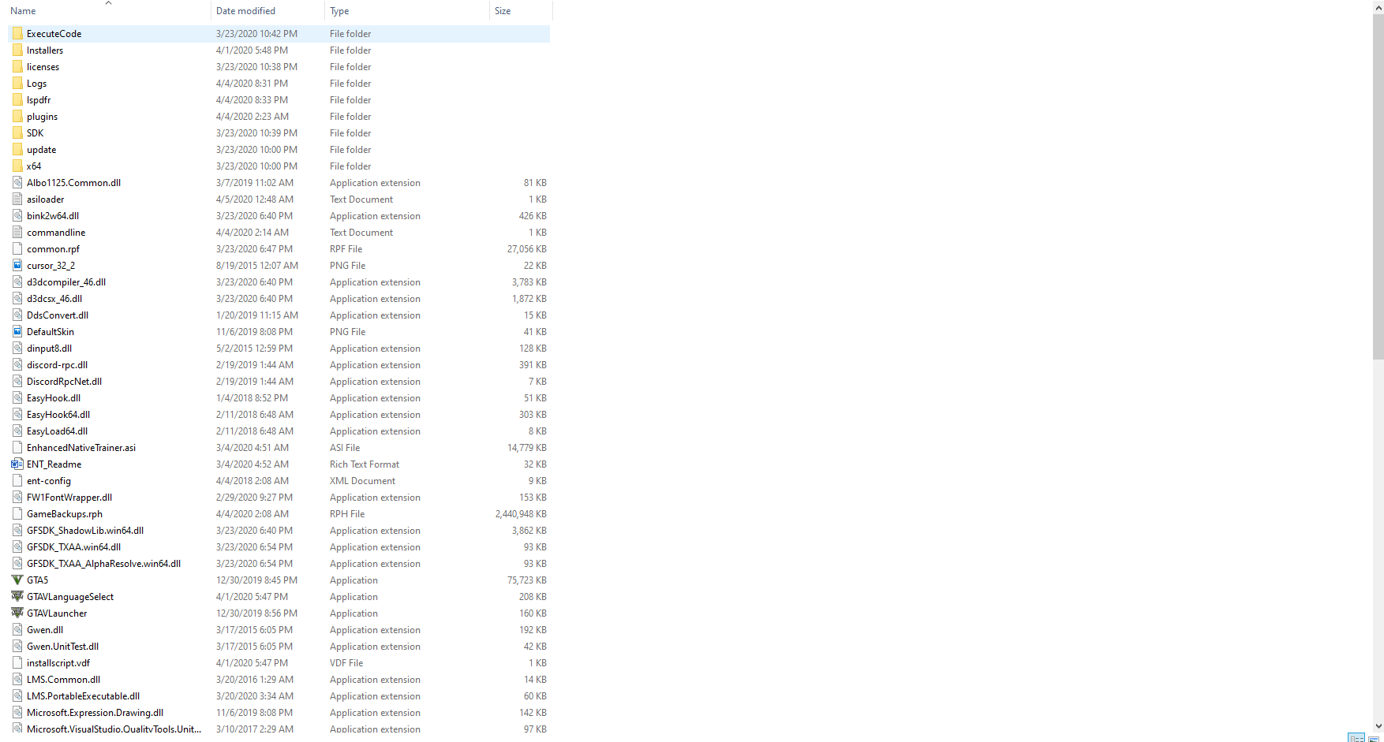Select the GameBackups.rph file entry
The image size is (1384, 742).
[x=279, y=514]
